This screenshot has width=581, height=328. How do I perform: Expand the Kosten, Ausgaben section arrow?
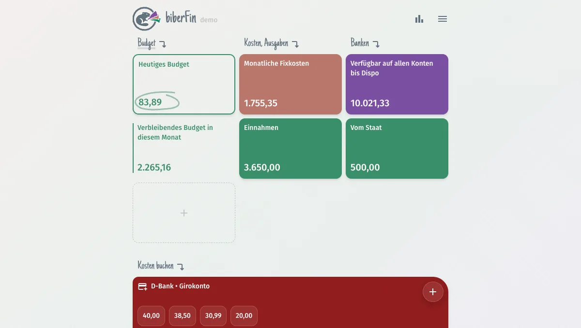point(296,43)
